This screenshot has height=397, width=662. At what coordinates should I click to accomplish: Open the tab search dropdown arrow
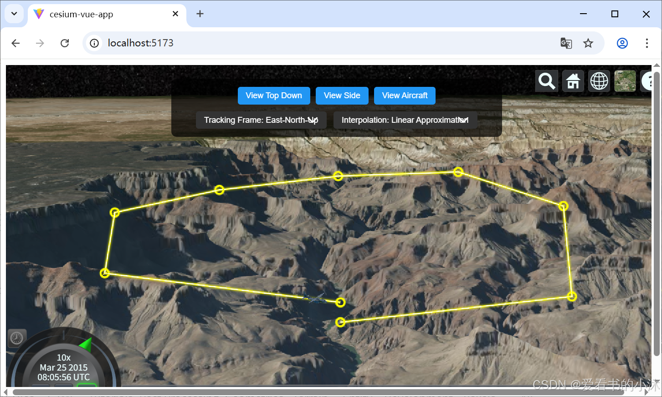click(x=14, y=14)
